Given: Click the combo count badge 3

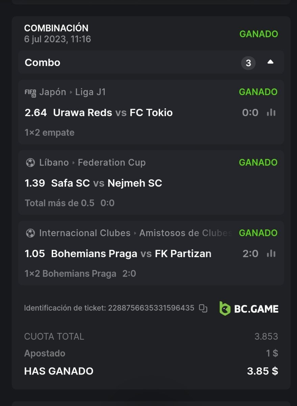Looking at the screenshot, I should (x=248, y=63).
